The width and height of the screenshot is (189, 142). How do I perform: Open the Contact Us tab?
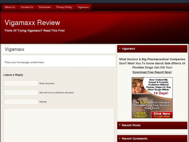click(x=27, y=7)
